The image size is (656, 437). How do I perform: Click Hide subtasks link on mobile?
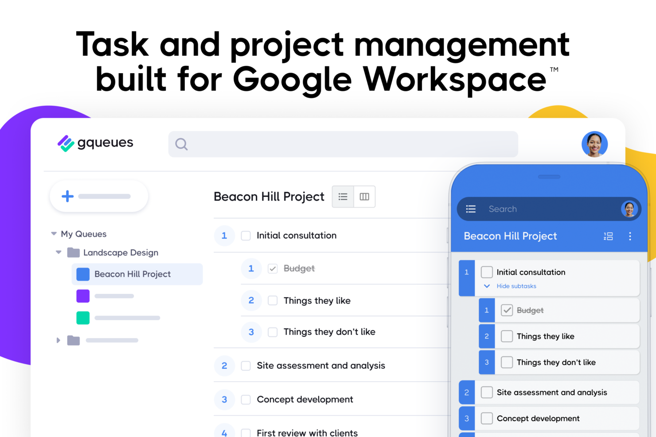[516, 286]
